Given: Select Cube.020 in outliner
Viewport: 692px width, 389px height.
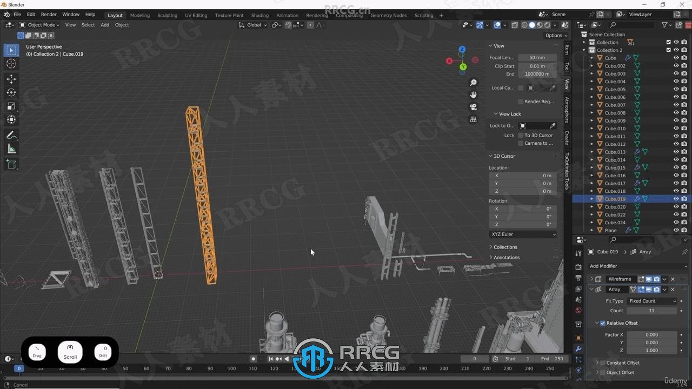Looking at the screenshot, I should pyautogui.click(x=615, y=207).
